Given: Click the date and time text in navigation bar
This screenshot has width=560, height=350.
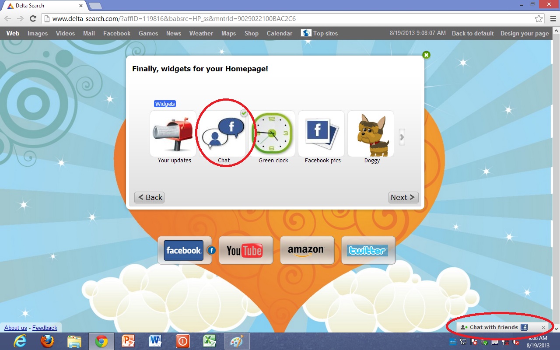Looking at the screenshot, I should pyautogui.click(x=417, y=33).
